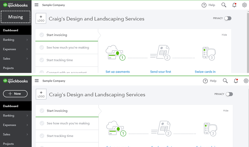Click step 1 payments icon, lower screenshot

click(x=116, y=128)
